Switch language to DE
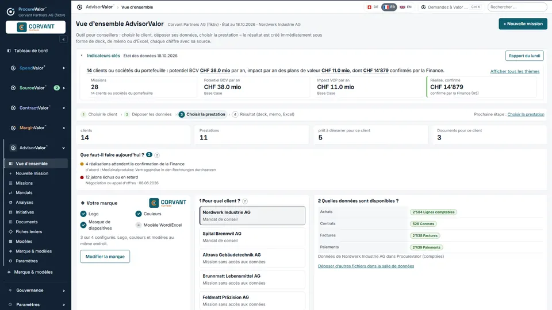The height and width of the screenshot is (310, 552). (373, 7)
